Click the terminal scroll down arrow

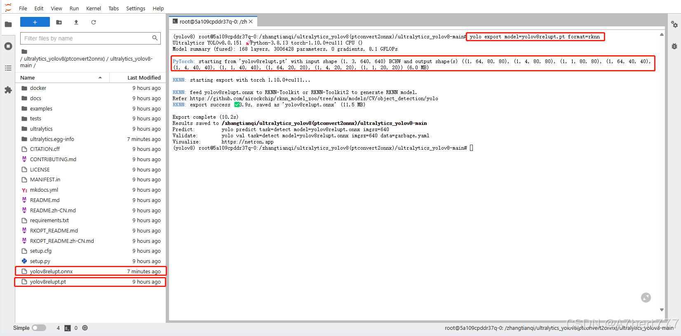click(662, 310)
